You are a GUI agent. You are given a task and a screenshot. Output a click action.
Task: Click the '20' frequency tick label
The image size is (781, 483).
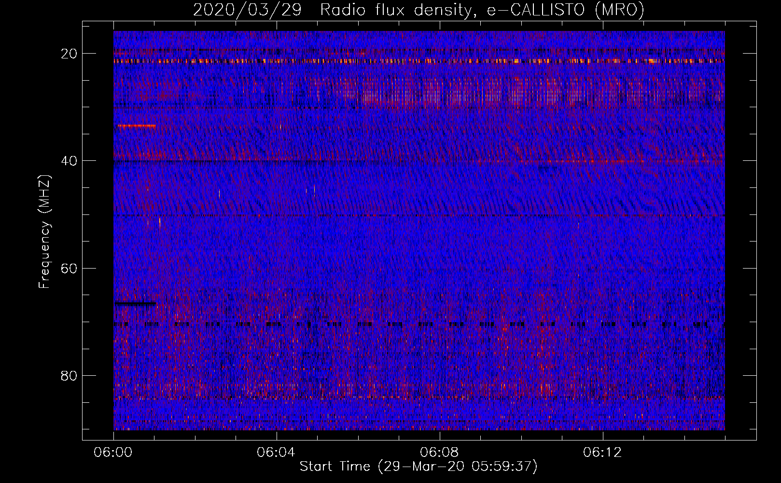pyautogui.click(x=70, y=54)
